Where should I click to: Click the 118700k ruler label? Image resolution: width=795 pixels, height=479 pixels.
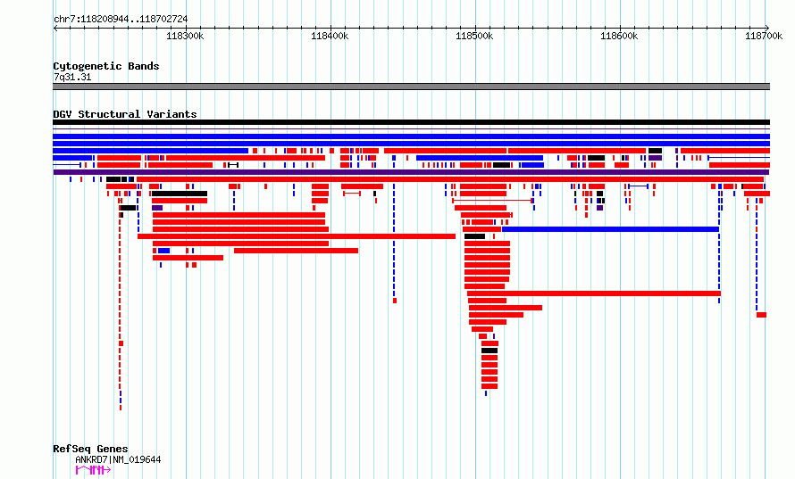click(764, 36)
